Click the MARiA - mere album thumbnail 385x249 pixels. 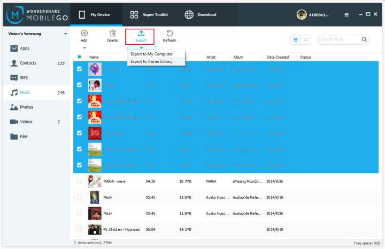click(x=95, y=181)
